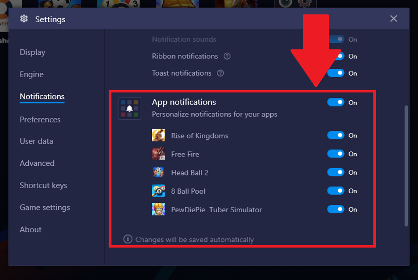Click the settings panel vertical scrollbar
Image resolution: width=418 pixels, height=280 pixels.
[406, 166]
